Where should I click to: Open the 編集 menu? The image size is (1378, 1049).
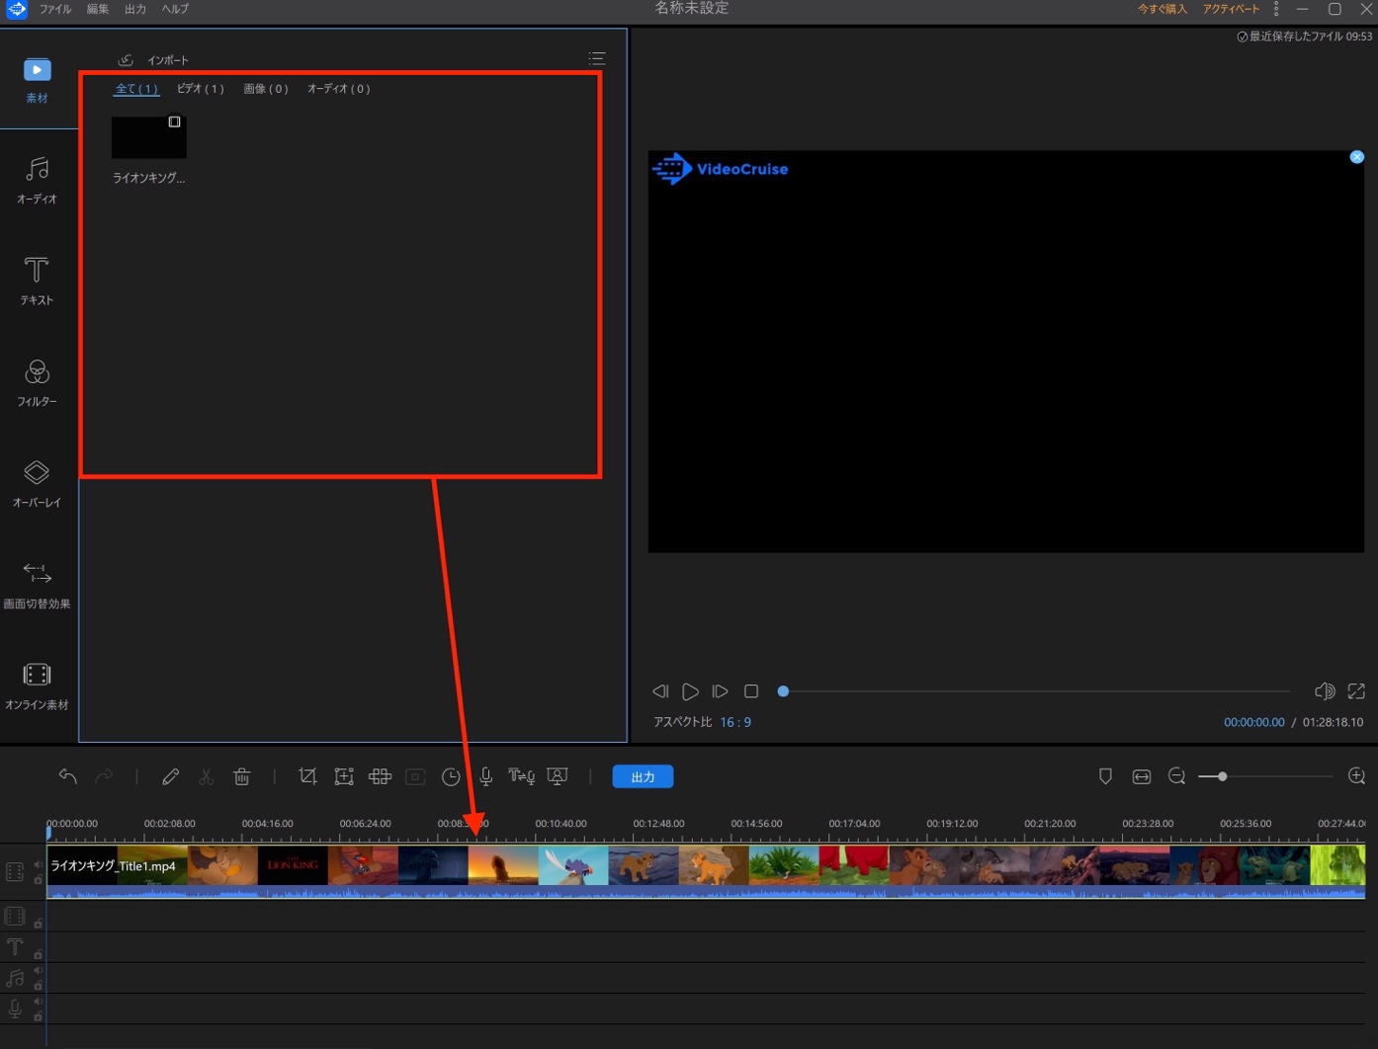click(98, 9)
